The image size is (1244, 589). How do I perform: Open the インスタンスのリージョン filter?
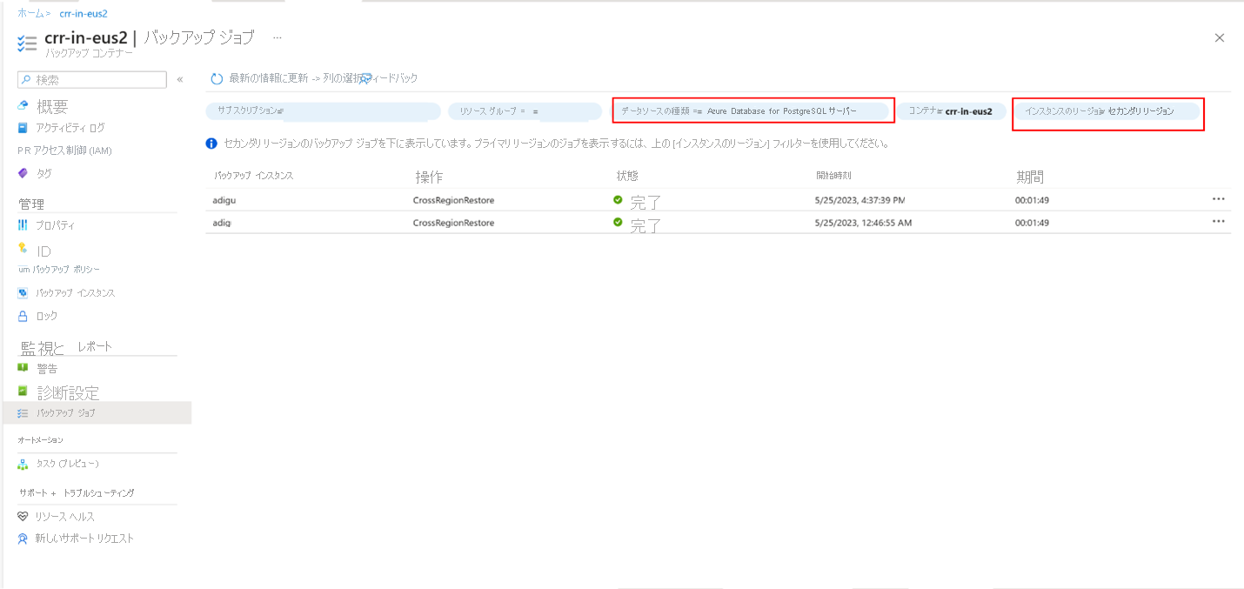tap(1107, 111)
